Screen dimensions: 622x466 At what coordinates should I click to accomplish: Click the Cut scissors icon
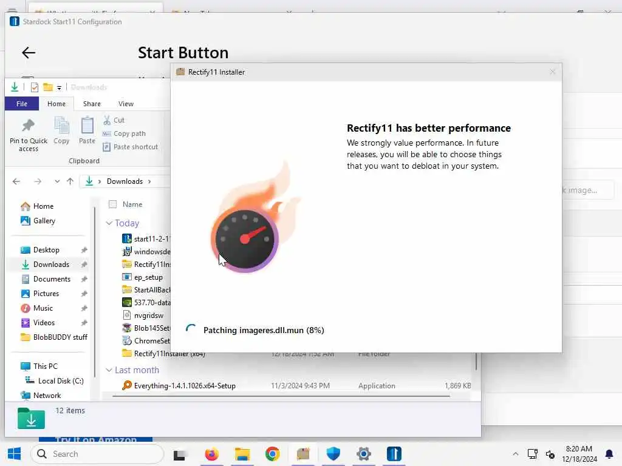click(107, 120)
